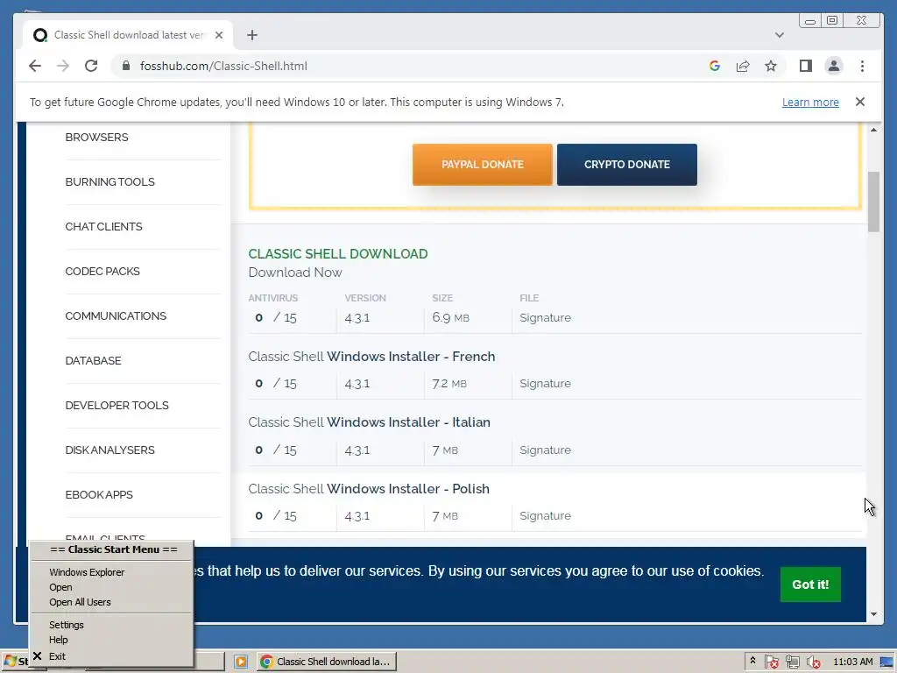
Task: Open DEVELOPER TOOLS category
Action: 117,405
